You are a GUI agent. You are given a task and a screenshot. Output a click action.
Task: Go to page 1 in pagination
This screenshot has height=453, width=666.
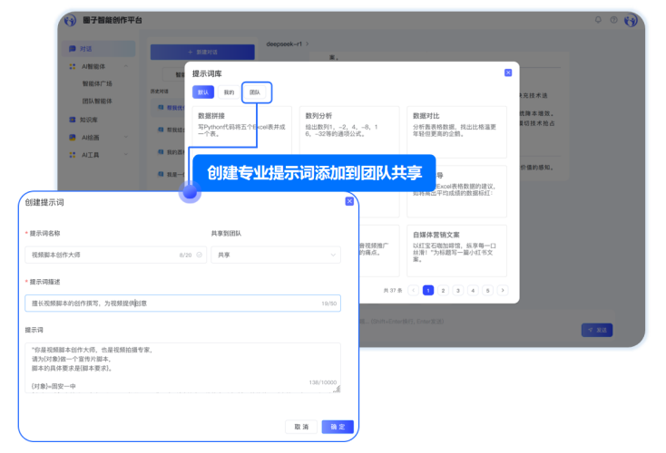click(x=428, y=290)
